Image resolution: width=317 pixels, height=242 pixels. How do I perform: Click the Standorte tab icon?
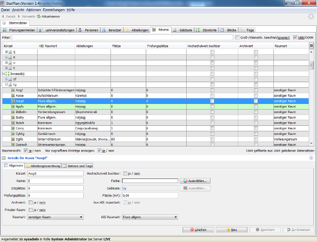[198, 30]
